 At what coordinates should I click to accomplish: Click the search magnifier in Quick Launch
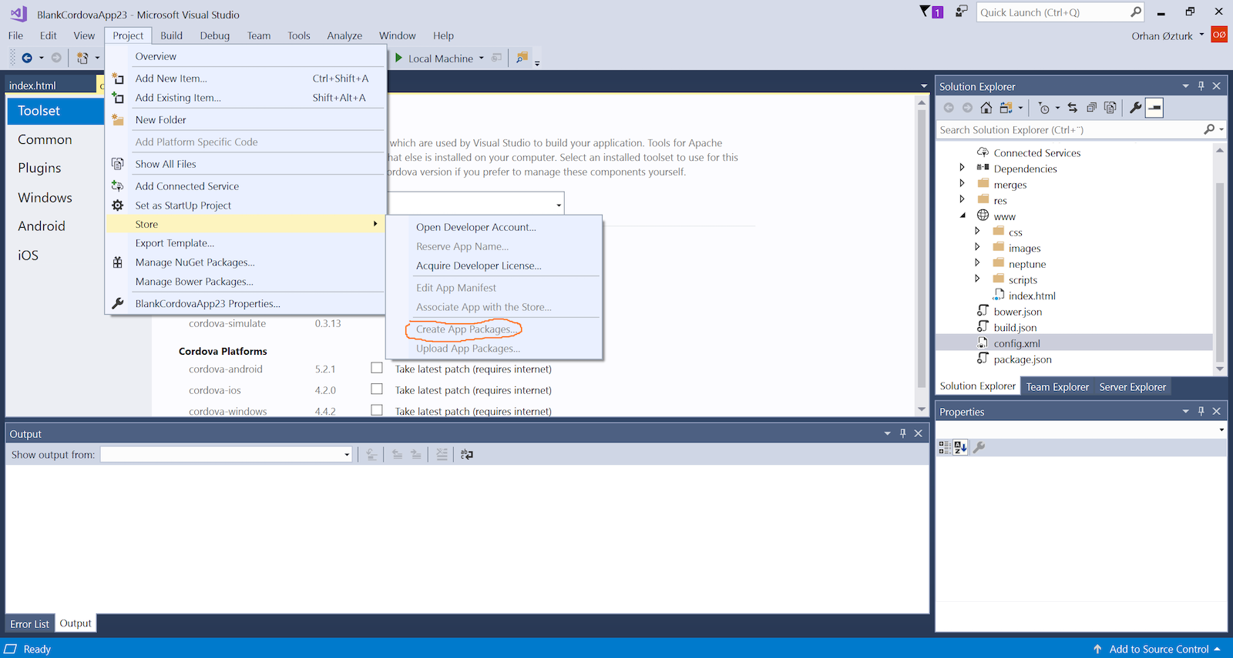point(1135,12)
